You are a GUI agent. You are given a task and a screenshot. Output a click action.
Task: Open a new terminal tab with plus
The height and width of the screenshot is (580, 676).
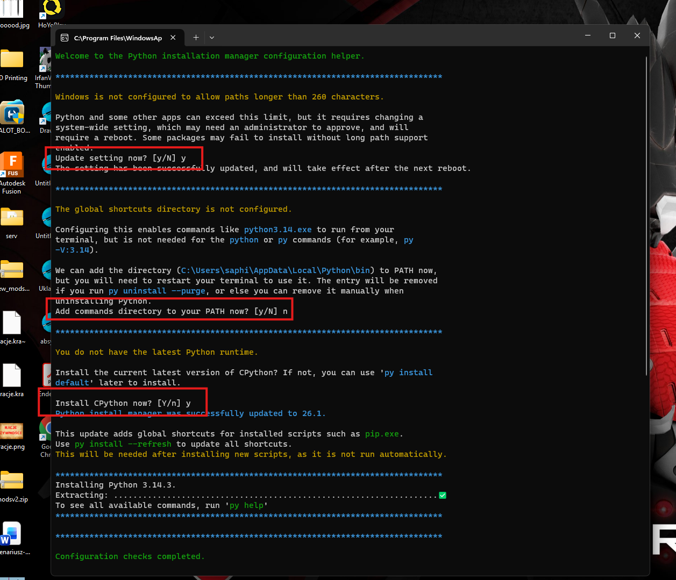tap(196, 38)
